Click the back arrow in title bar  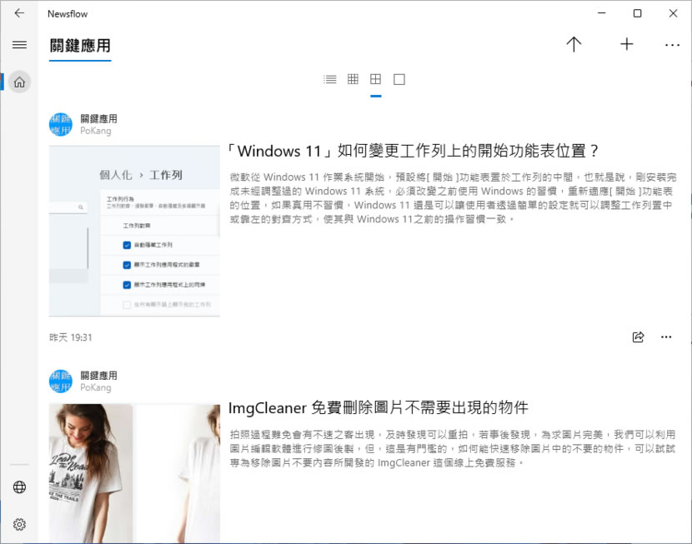point(19,13)
